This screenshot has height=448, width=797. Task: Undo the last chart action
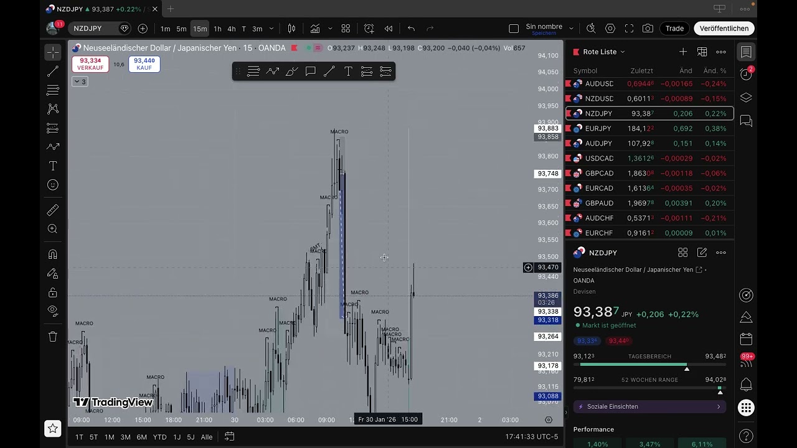(411, 29)
